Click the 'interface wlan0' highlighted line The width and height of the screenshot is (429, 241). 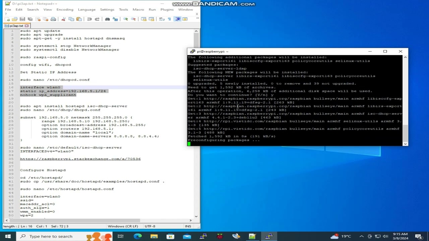[x=40, y=87]
